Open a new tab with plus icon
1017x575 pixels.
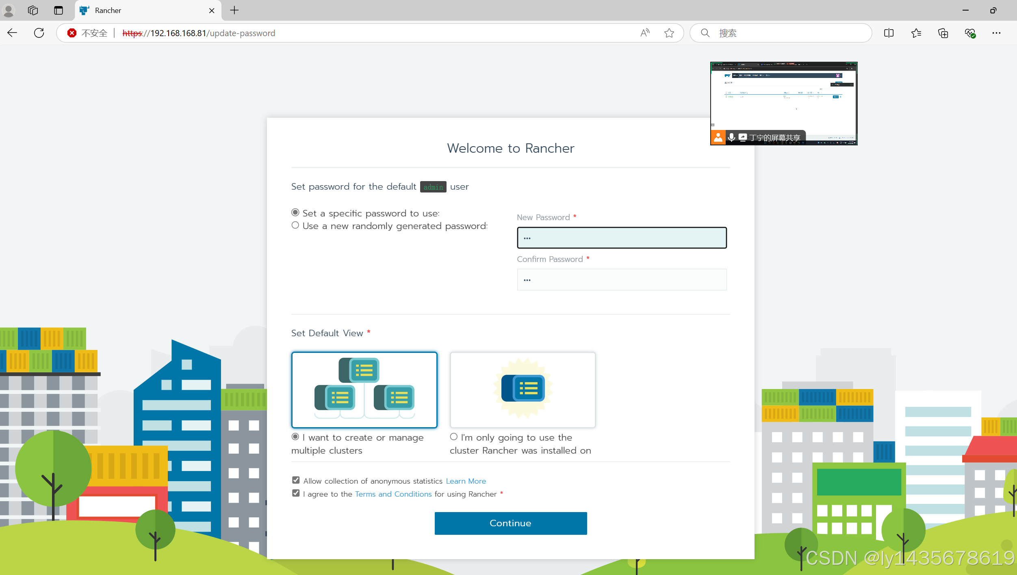click(x=234, y=11)
